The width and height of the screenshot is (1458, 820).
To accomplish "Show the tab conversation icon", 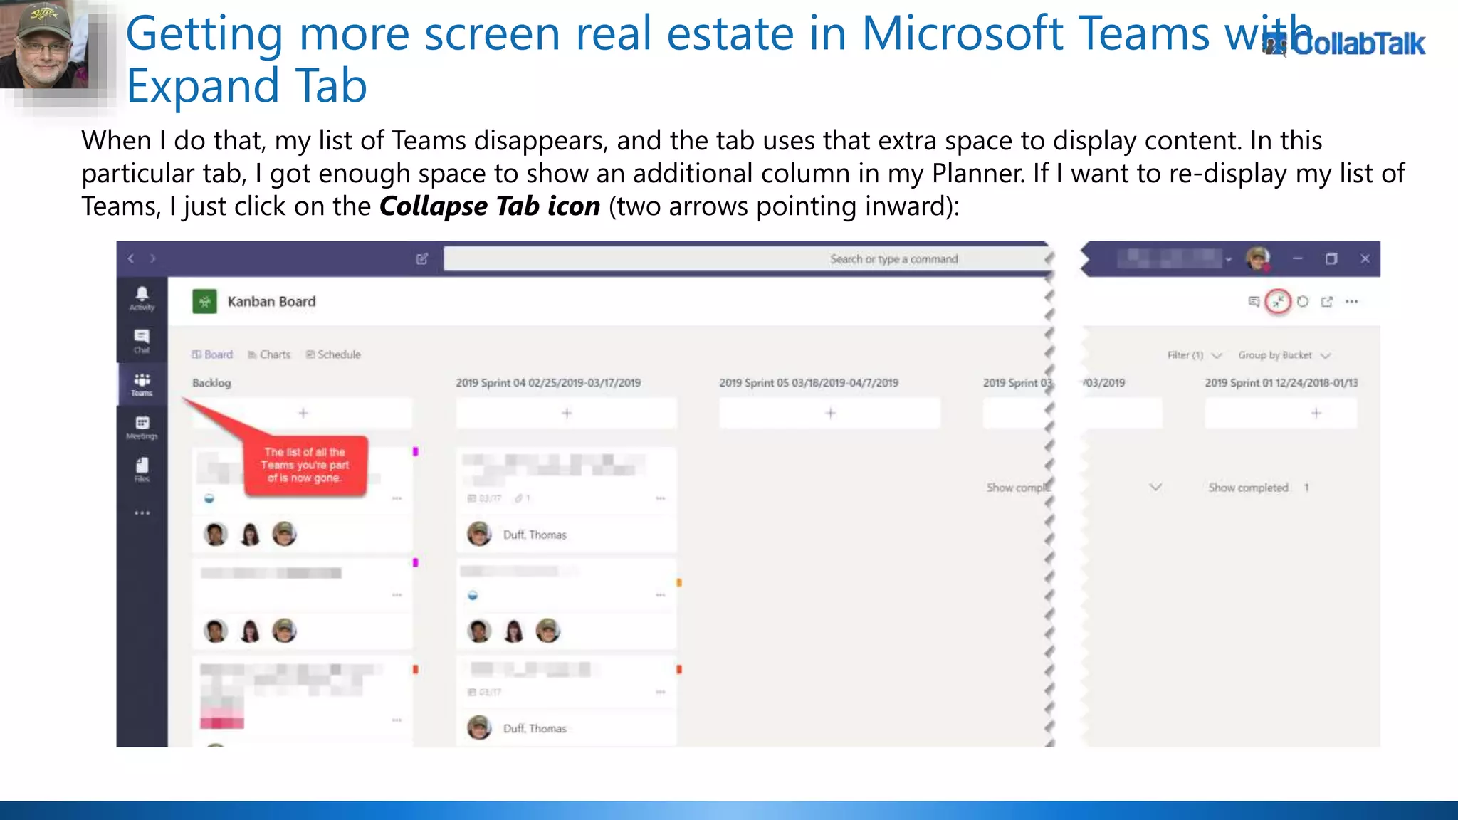I will (x=1254, y=302).
